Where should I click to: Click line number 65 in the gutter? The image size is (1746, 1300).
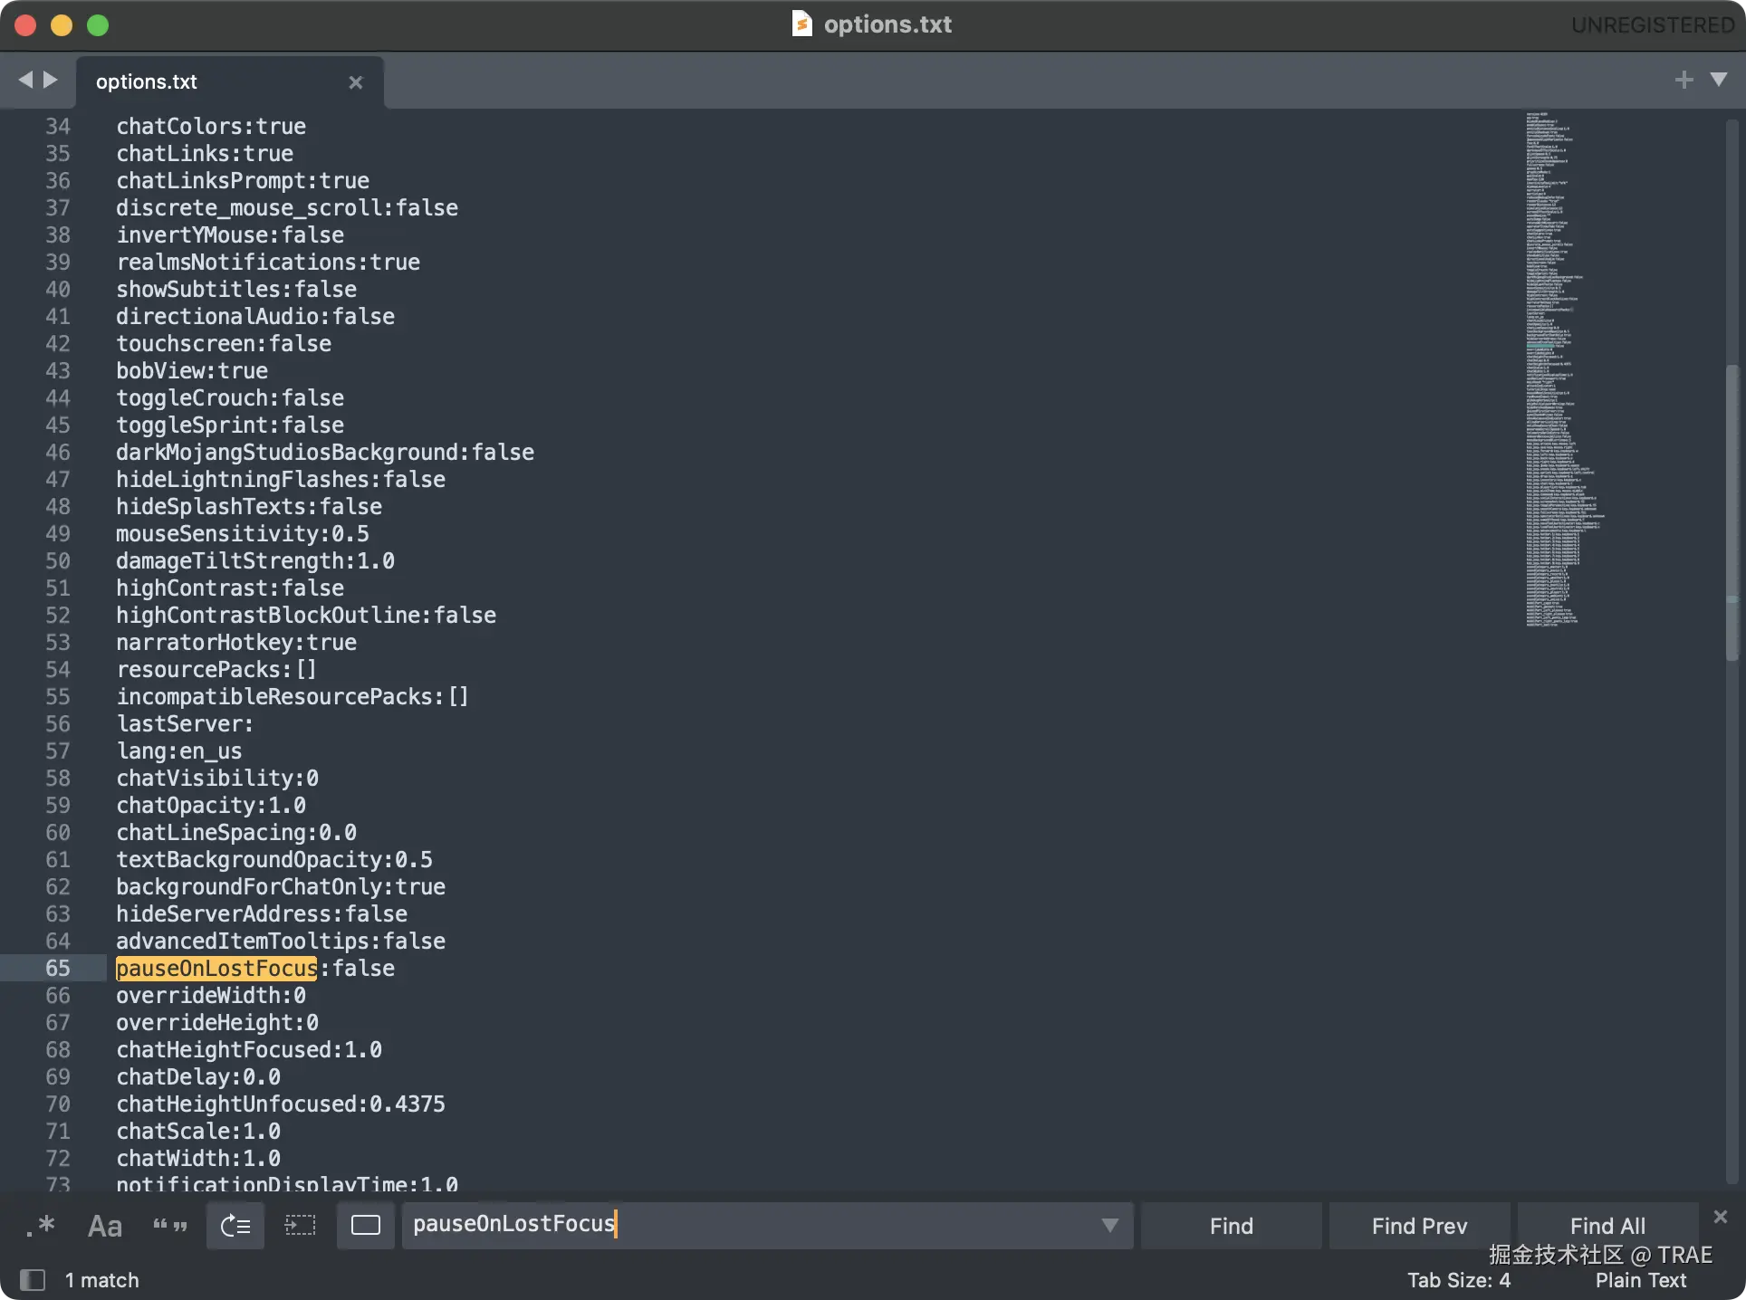pyautogui.click(x=57, y=968)
